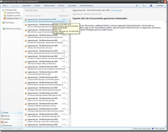Click Verschieben in the toolbar

point(72,5)
